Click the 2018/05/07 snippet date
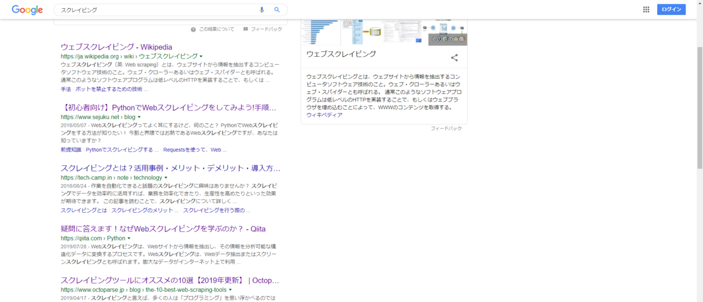The width and height of the screenshot is (703, 302). coord(74,126)
